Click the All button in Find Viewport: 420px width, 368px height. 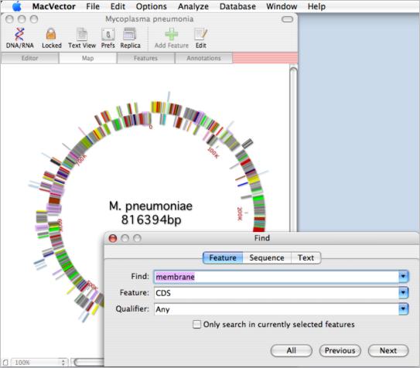click(291, 350)
